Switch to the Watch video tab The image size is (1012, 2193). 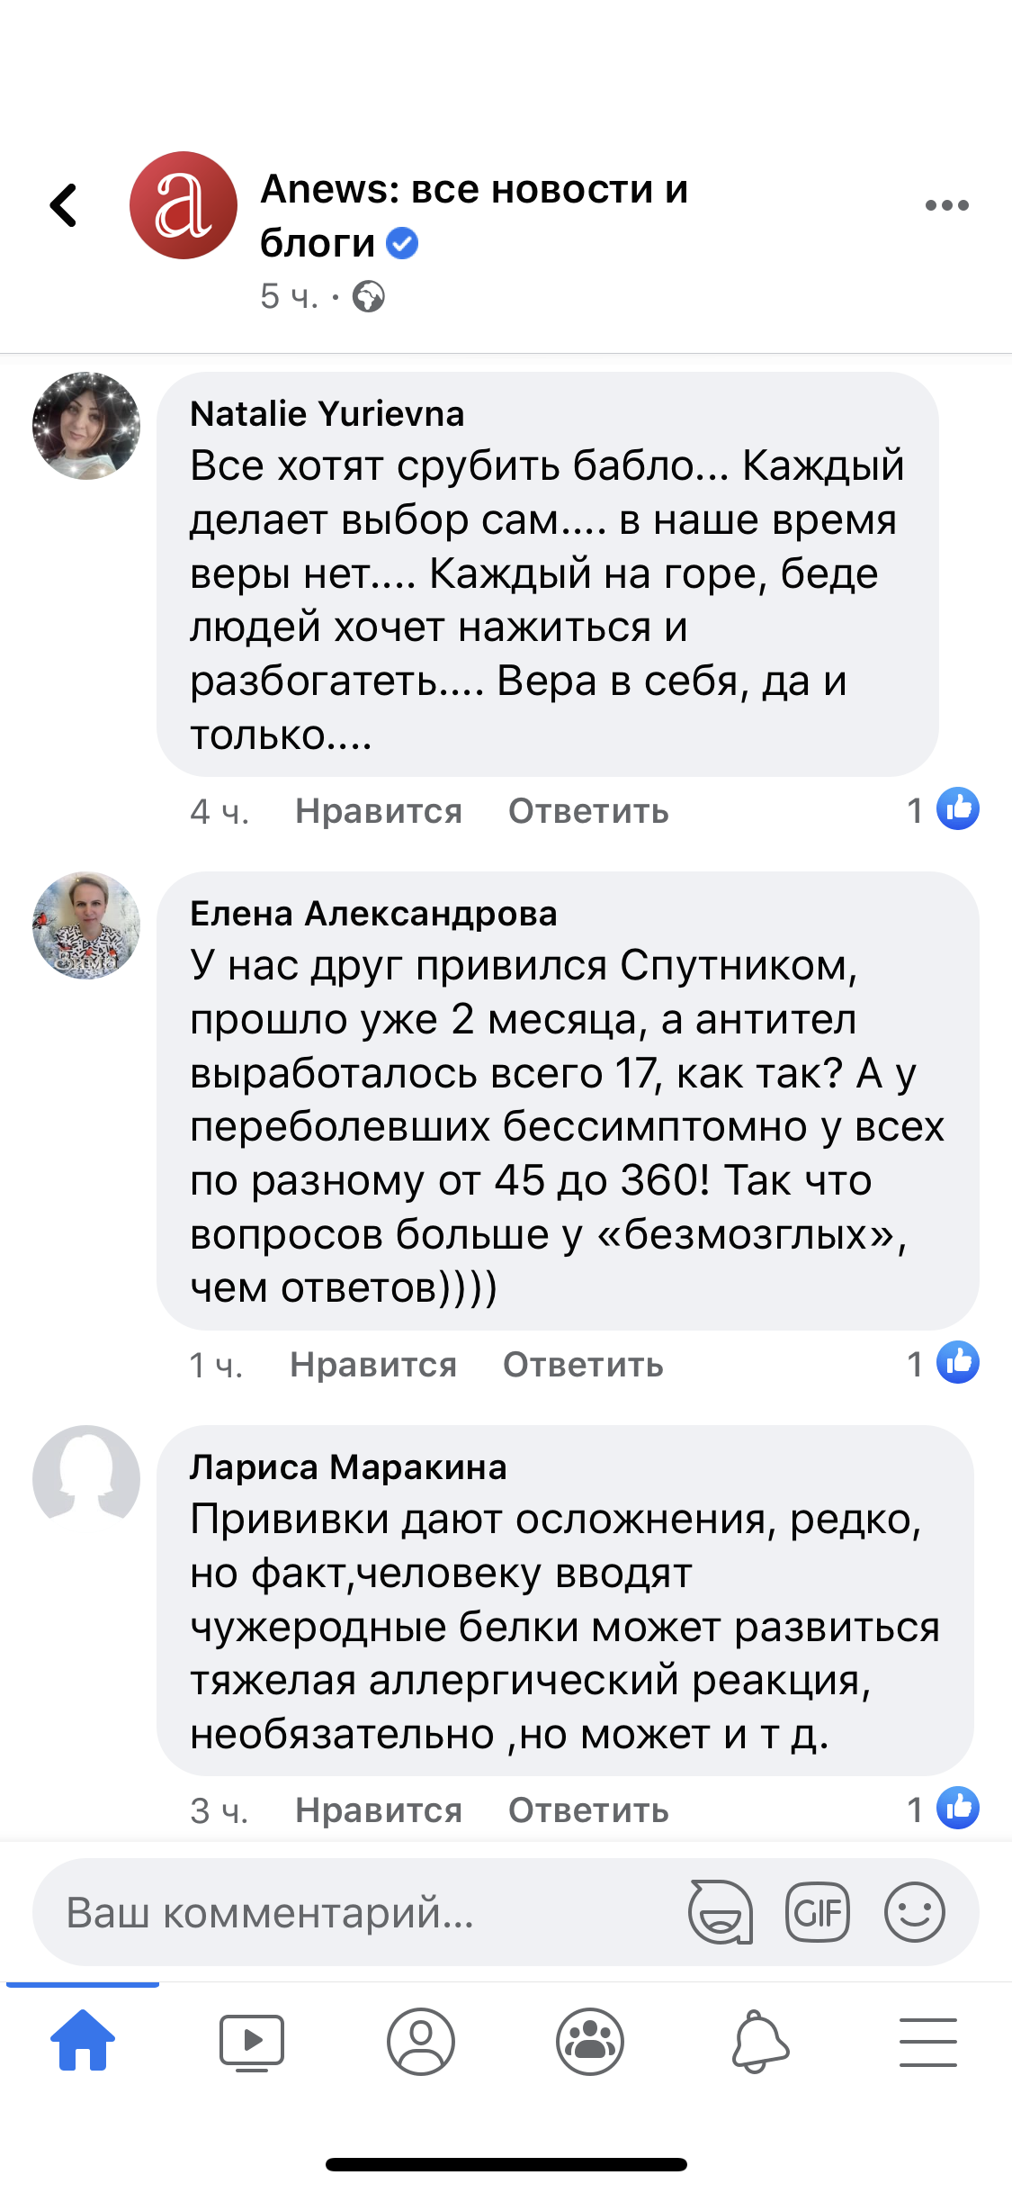point(252,2042)
